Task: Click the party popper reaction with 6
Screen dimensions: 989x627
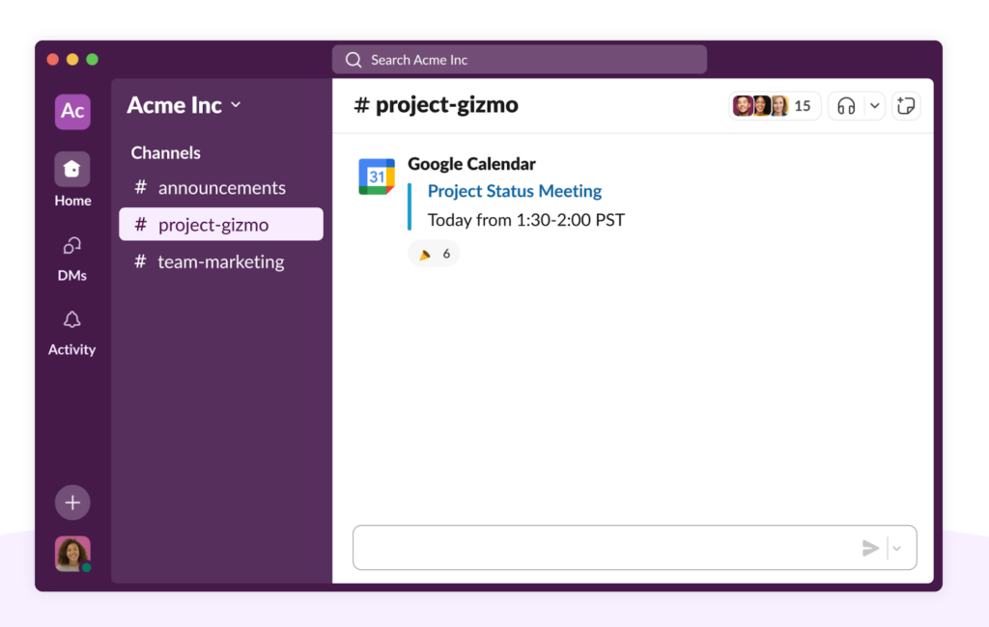Action: point(434,254)
